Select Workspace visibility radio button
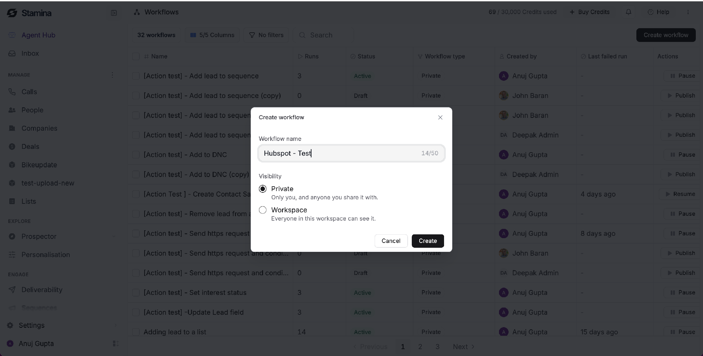This screenshot has height=356, width=703. pos(263,210)
